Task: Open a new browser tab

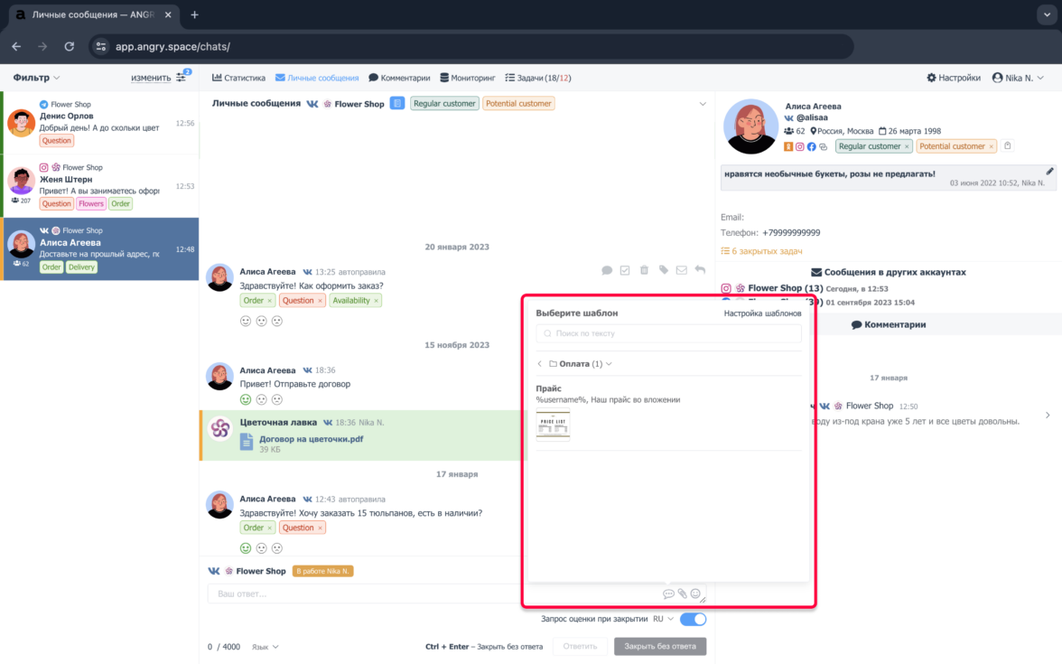Action: click(194, 14)
